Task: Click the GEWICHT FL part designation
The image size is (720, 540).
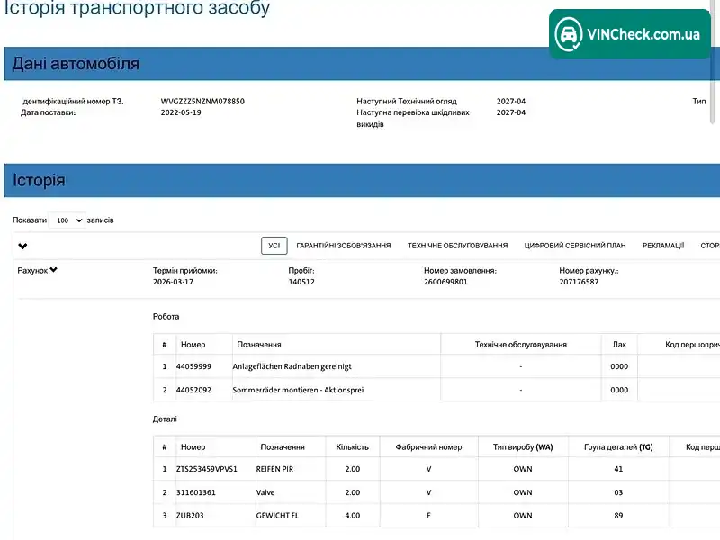Action: click(277, 515)
